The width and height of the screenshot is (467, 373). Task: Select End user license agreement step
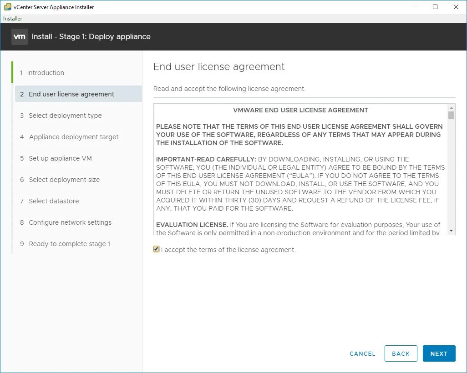tap(71, 94)
